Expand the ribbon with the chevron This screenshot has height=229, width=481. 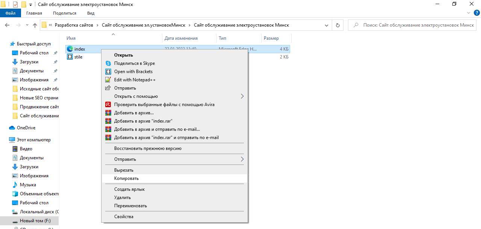click(468, 13)
